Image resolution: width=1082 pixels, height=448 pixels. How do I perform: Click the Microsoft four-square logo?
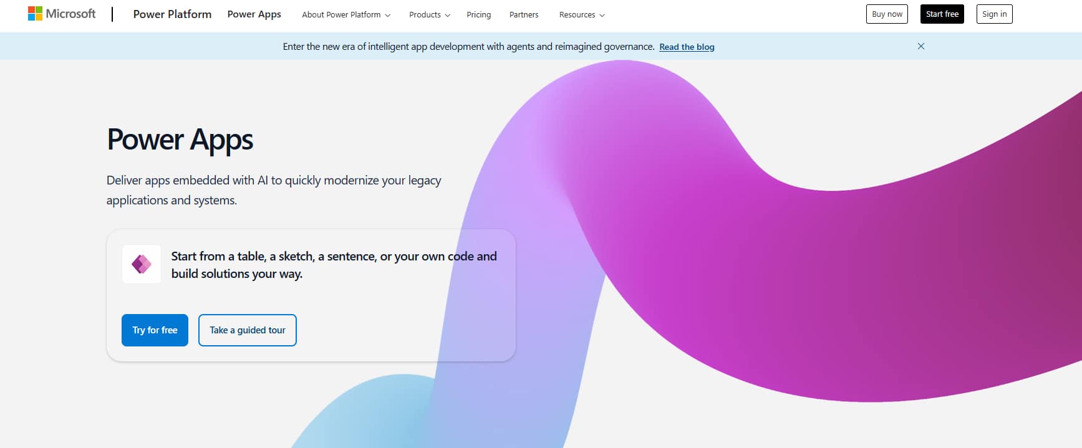[35, 14]
